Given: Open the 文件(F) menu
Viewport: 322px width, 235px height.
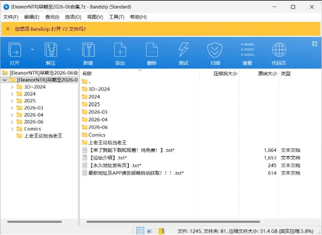Looking at the screenshot, I should pos(11,17).
